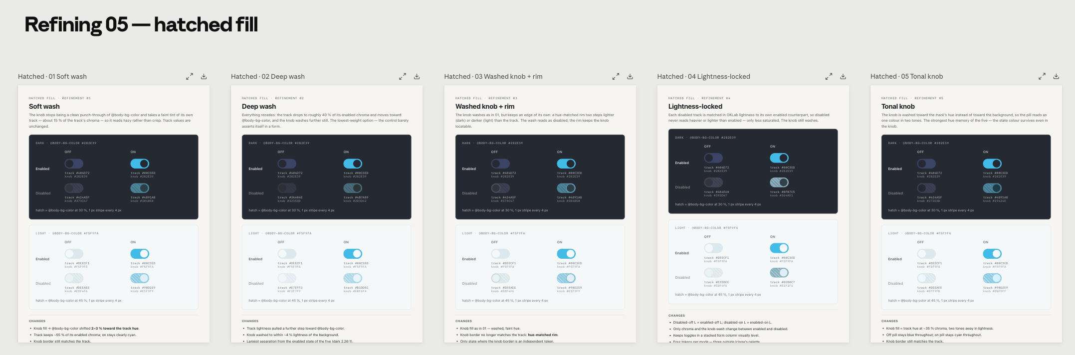Viewport: 1075px width, 355px height.
Task: Toggle Deep wash light Disabled ON hatched switch
Action: pyautogui.click(x=353, y=278)
